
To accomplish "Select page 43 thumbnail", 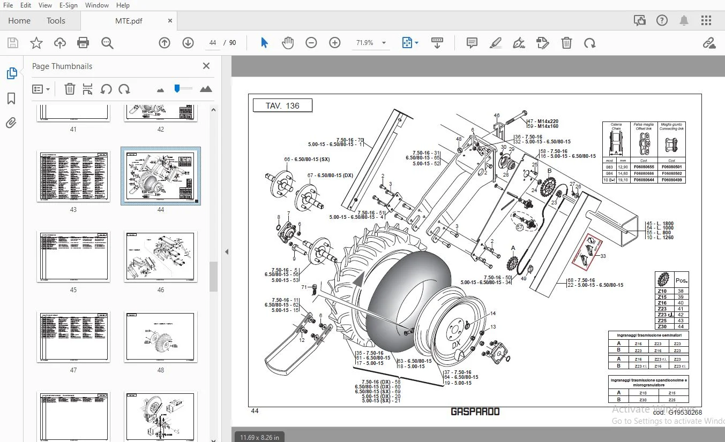I will point(73,177).
